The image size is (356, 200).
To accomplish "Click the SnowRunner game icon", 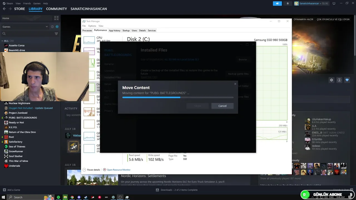I will coord(6,151).
